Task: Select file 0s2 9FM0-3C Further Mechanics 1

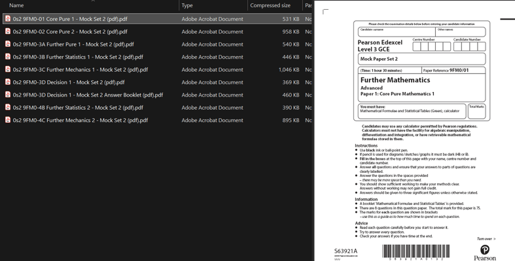Action: 80,70
